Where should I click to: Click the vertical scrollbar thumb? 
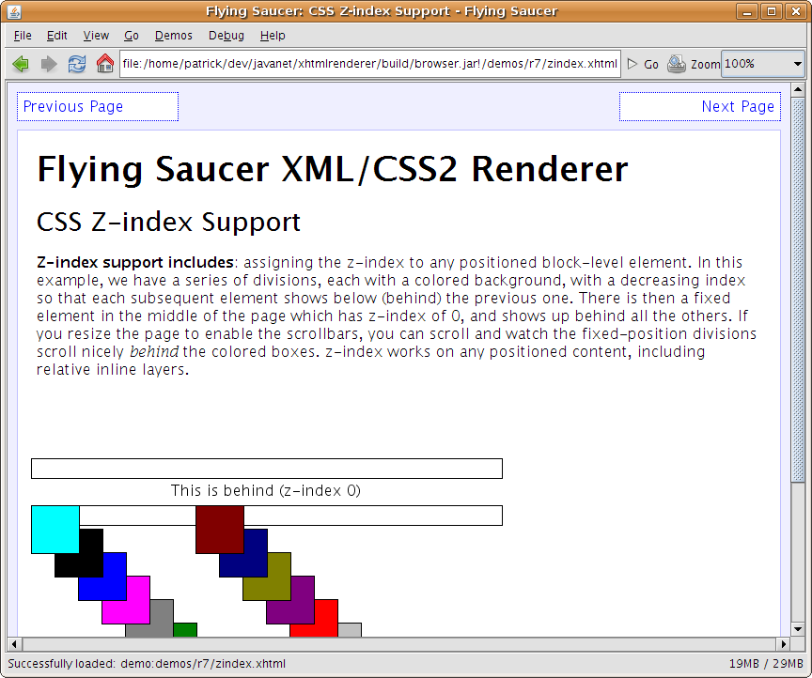coord(798,290)
